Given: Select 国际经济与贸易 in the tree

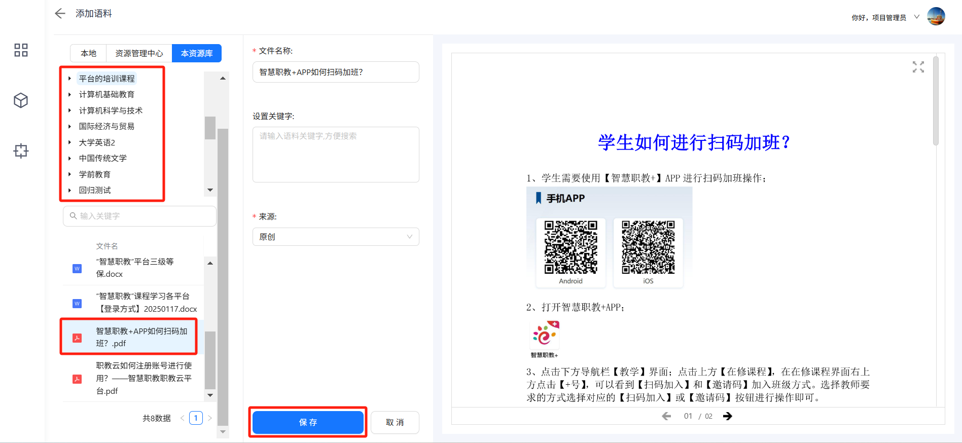Looking at the screenshot, I should point(106,126).
